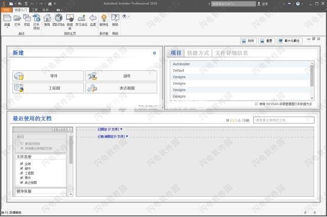Toggle the All (全部) file type checkbox

click(x=21, y=164)
